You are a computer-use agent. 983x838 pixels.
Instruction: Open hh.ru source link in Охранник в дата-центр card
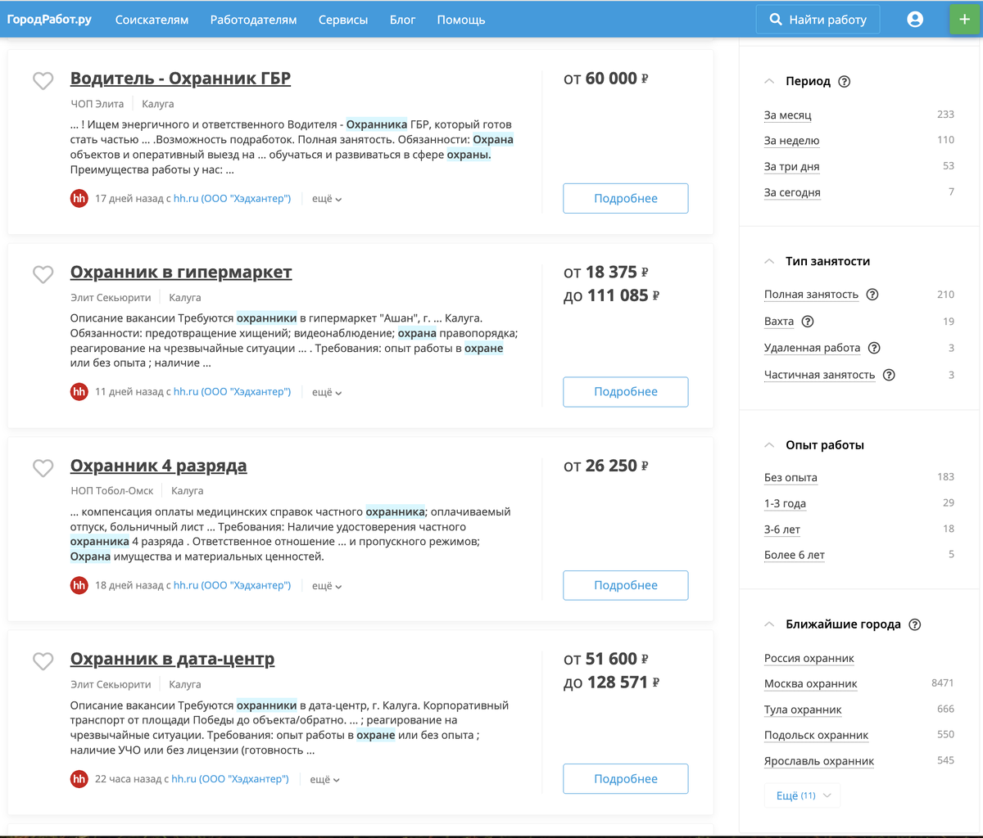click(230, 779)
